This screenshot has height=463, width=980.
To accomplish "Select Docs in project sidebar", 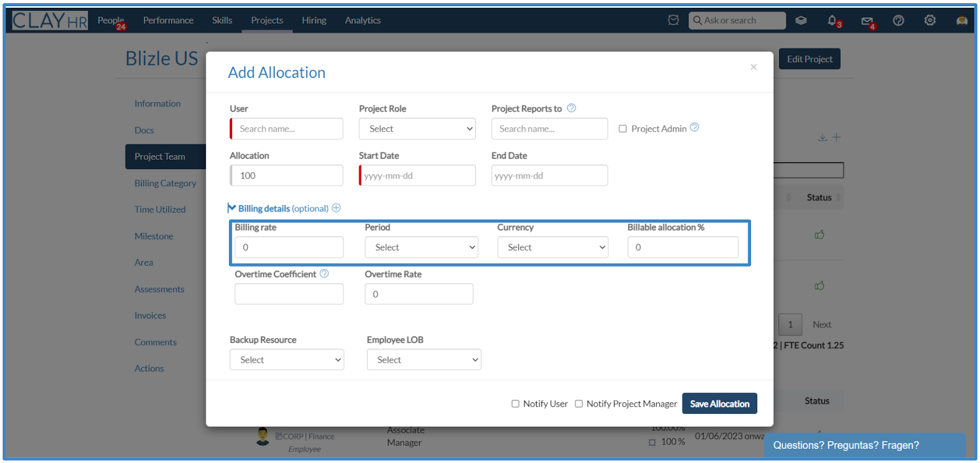I will 144,130.
